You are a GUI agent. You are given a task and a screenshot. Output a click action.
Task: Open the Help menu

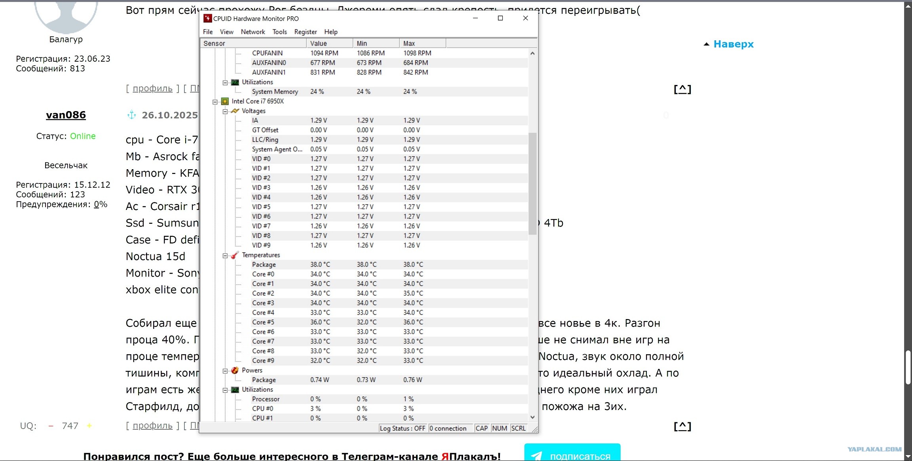pos(331,32)
